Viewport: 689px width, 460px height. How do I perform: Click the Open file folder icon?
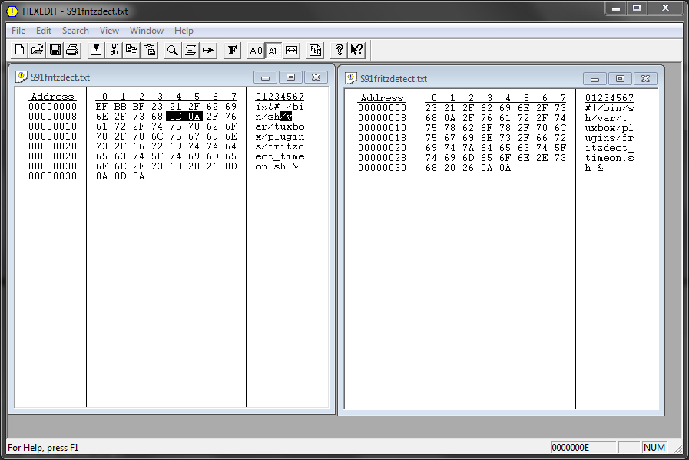click(x=37, y=50)
